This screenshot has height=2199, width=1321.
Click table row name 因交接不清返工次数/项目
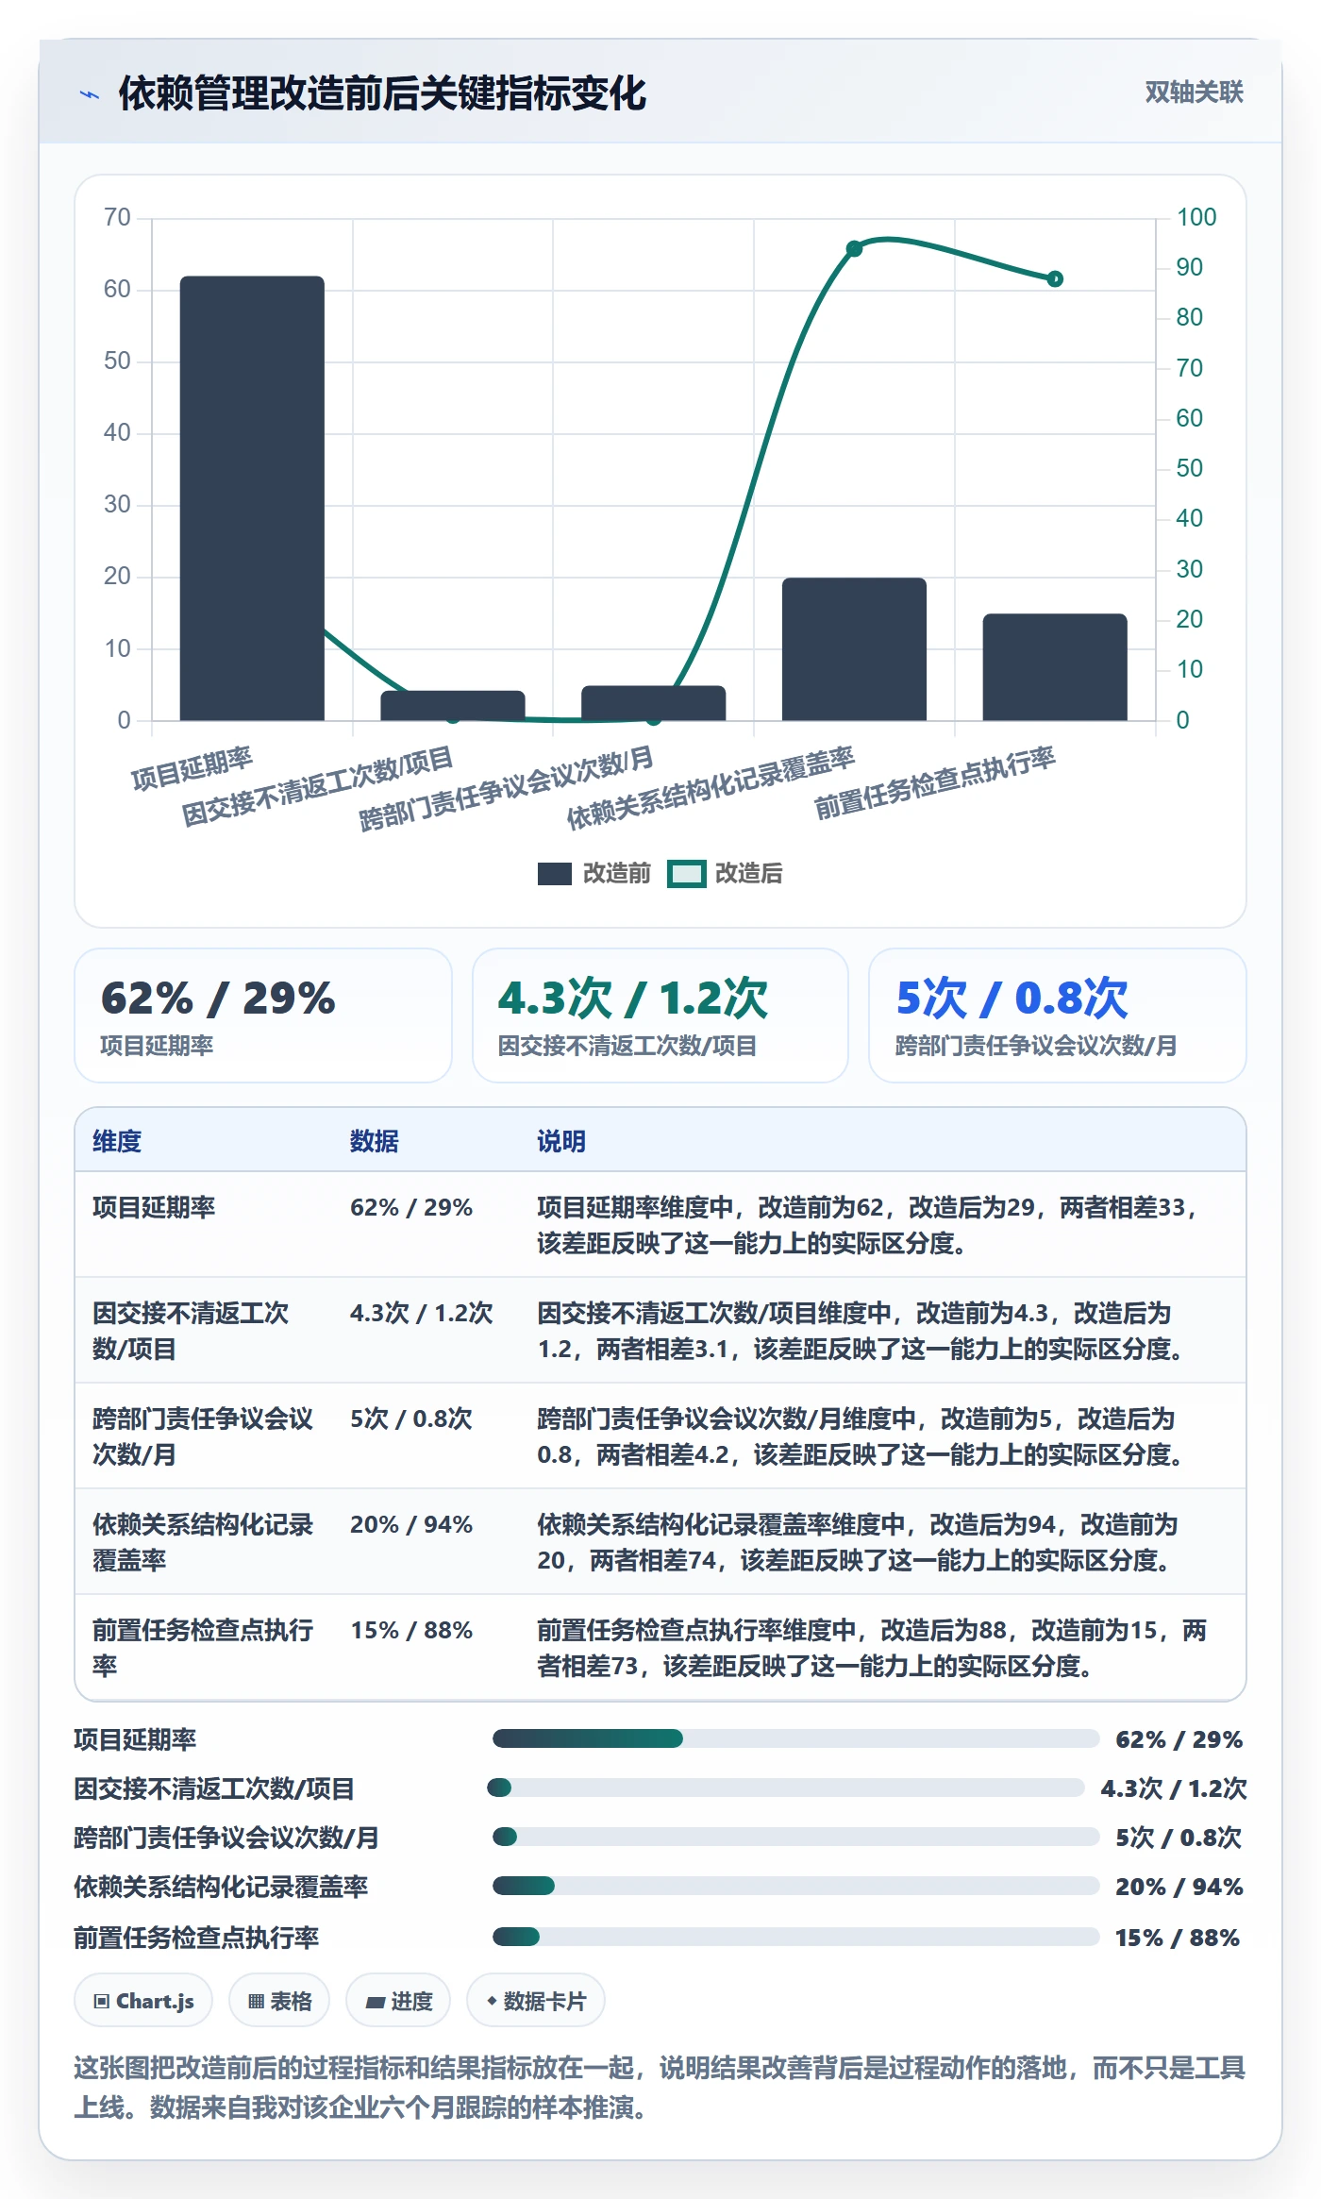192,1331
